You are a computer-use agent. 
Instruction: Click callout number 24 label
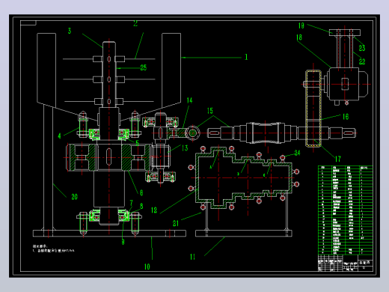(x=297, y=153)
